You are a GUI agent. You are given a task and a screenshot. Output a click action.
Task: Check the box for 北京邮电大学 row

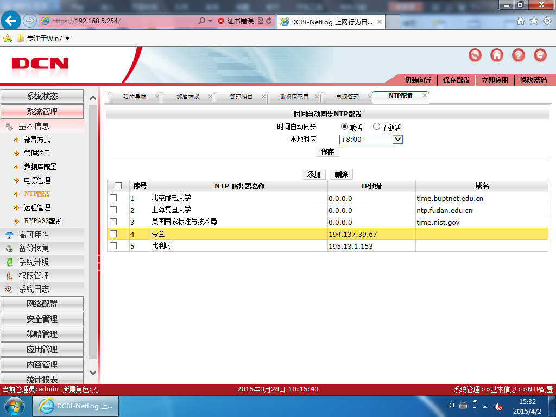113,198
